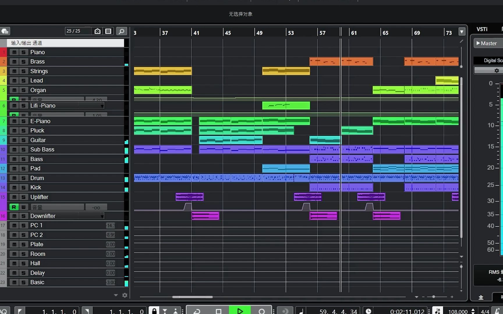Image resolution: width=503 pixels, height=314 pixels.
Task: Solo the Brass track
Action: pos(24,62)
